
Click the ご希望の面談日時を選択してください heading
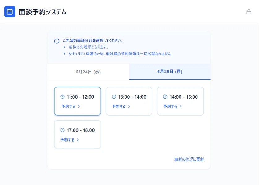tap(93, 40)
